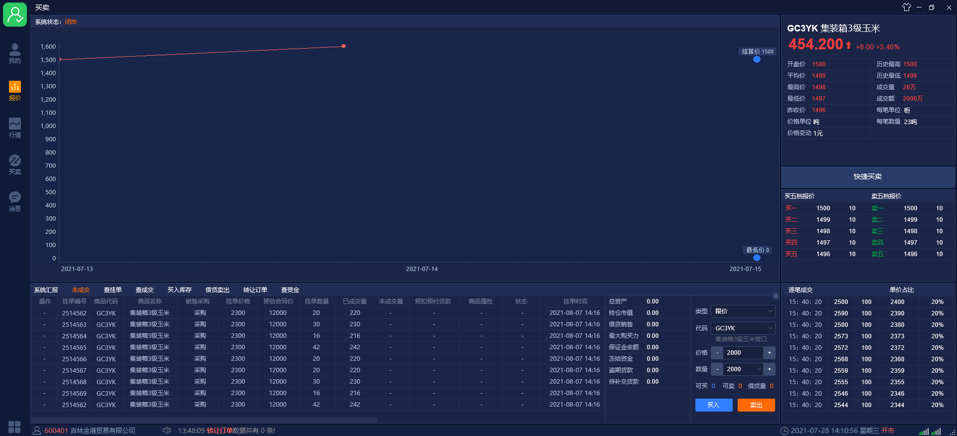Click the 总资产 value 0.00

652,301
